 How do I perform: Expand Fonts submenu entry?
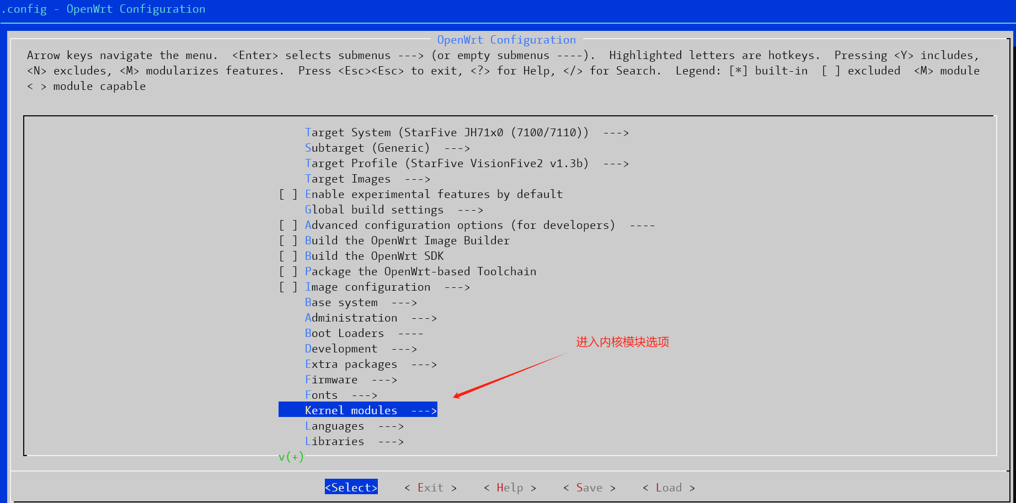341,395
